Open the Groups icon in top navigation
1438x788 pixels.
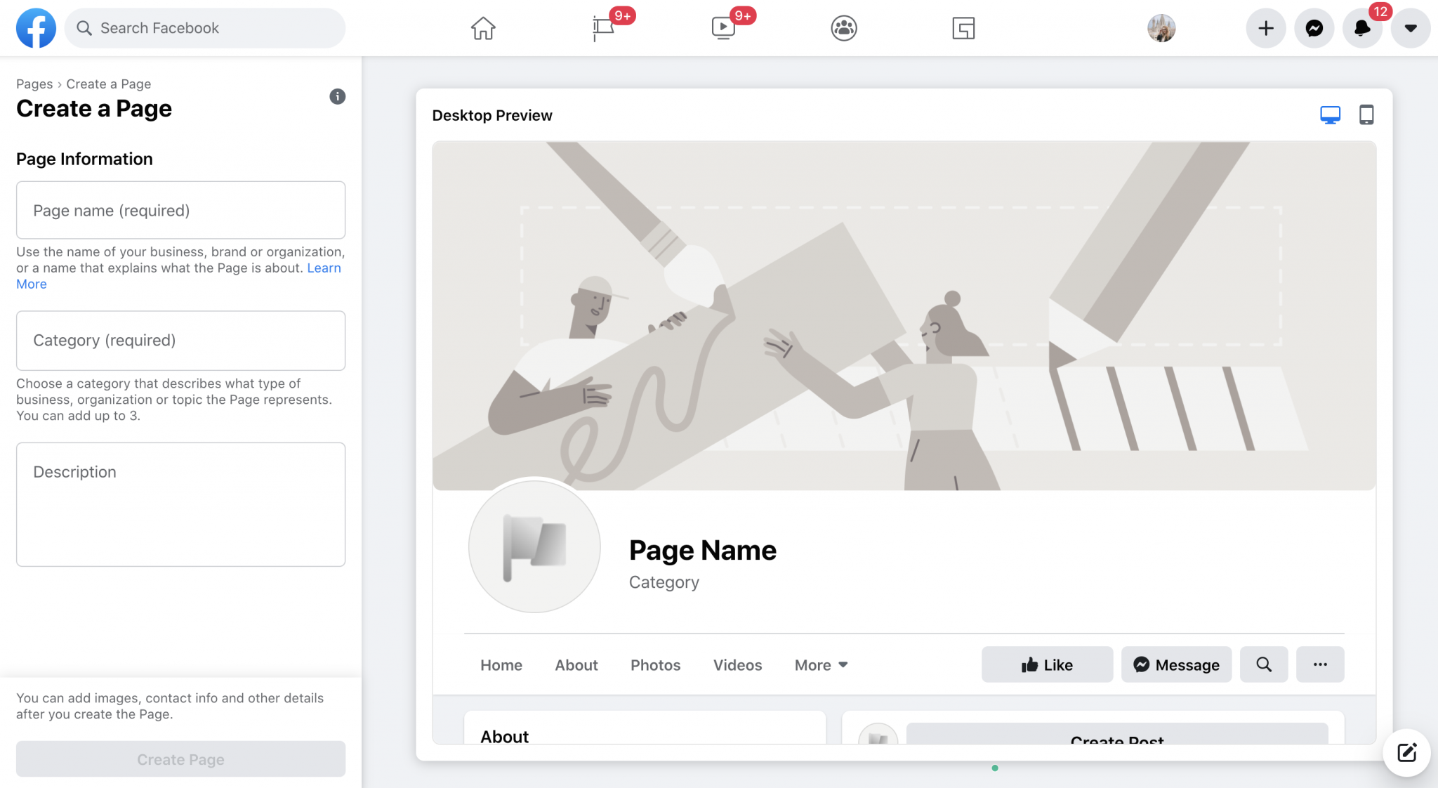843,28
